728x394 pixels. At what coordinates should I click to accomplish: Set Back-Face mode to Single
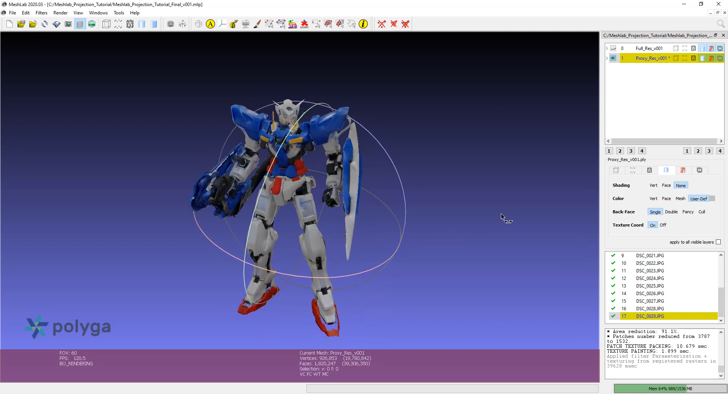pos(655,212)
